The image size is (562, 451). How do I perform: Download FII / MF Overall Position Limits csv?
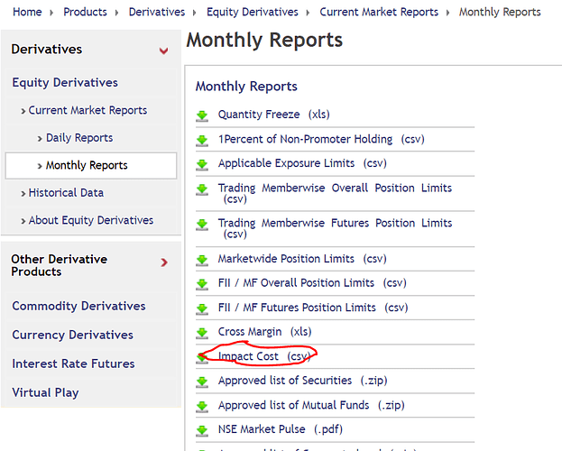[x=312, y=283]
